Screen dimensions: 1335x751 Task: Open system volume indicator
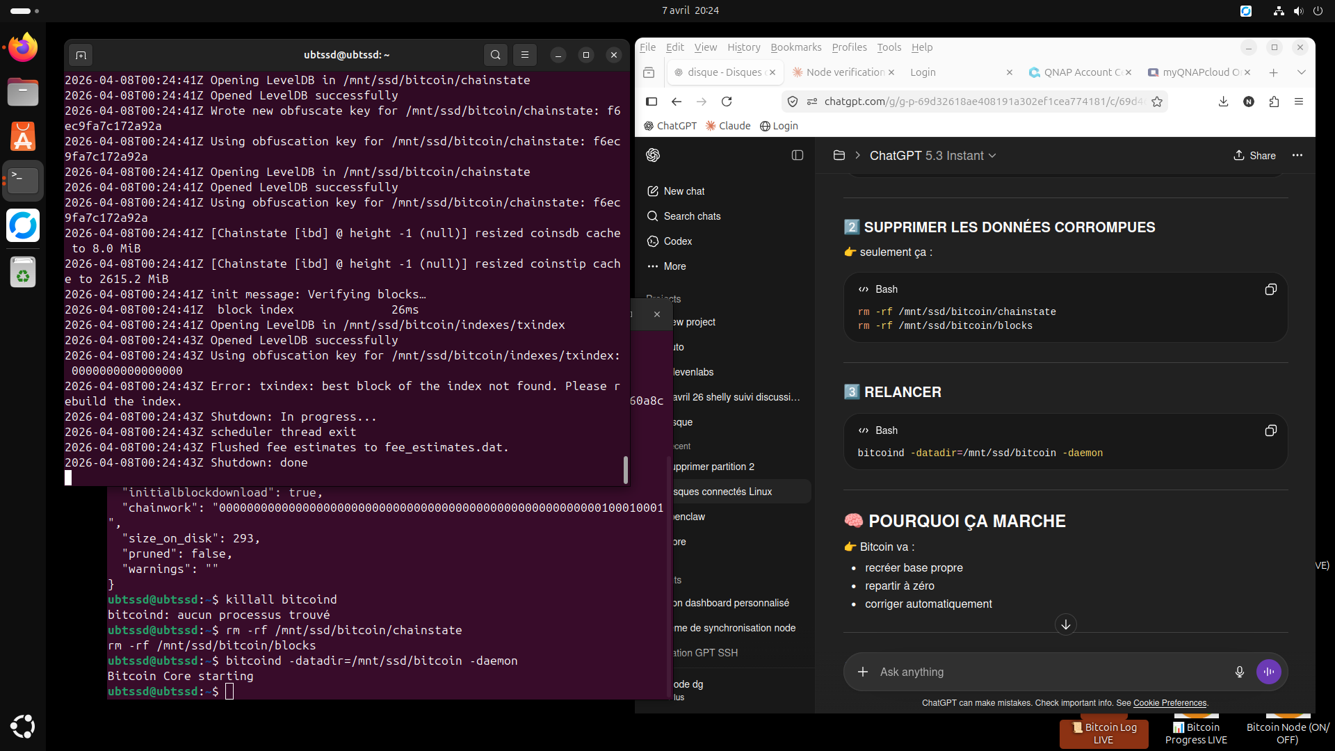click(1298, 10)
